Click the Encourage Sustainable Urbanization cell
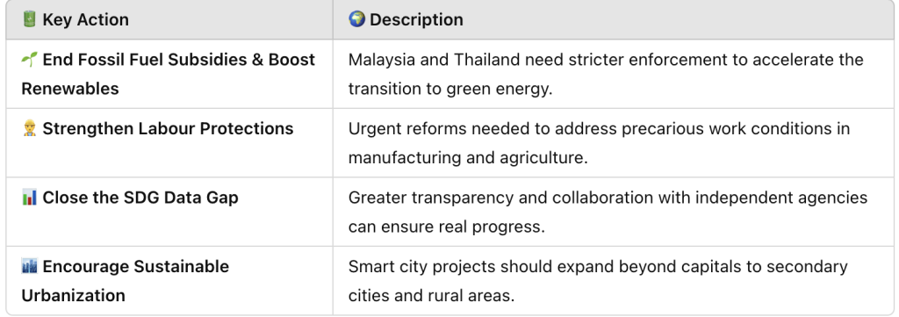The image size is (899, 317). pyautogui.click(x=169, y=280)
